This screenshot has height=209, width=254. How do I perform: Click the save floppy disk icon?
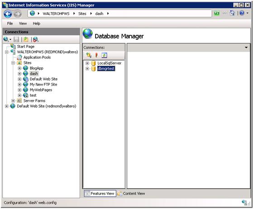16,39
